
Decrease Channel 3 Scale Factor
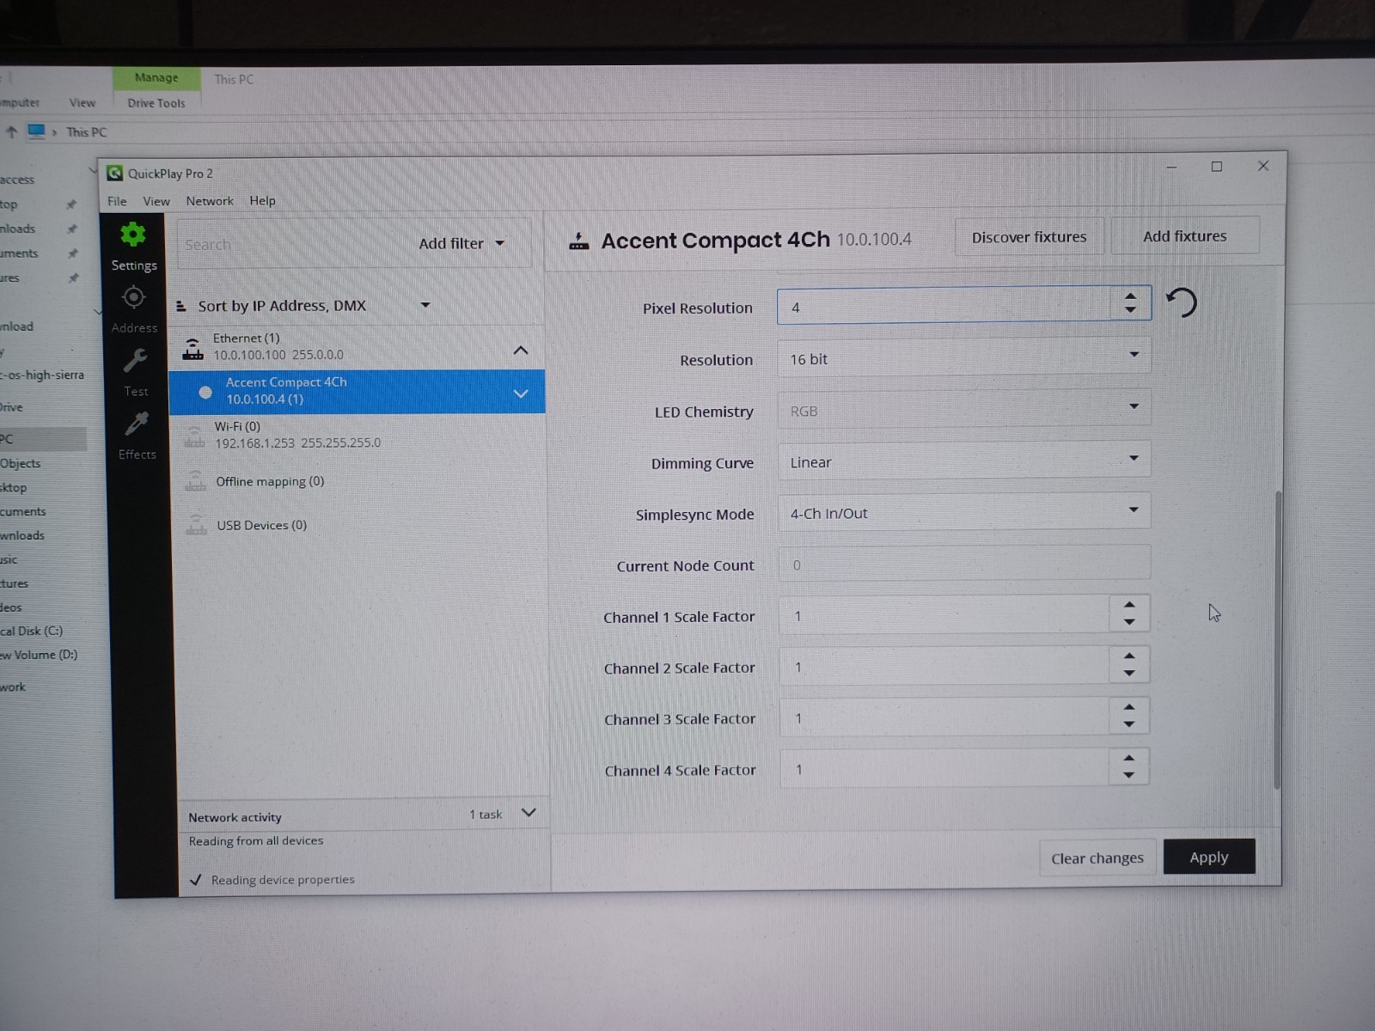point(1129,724)
